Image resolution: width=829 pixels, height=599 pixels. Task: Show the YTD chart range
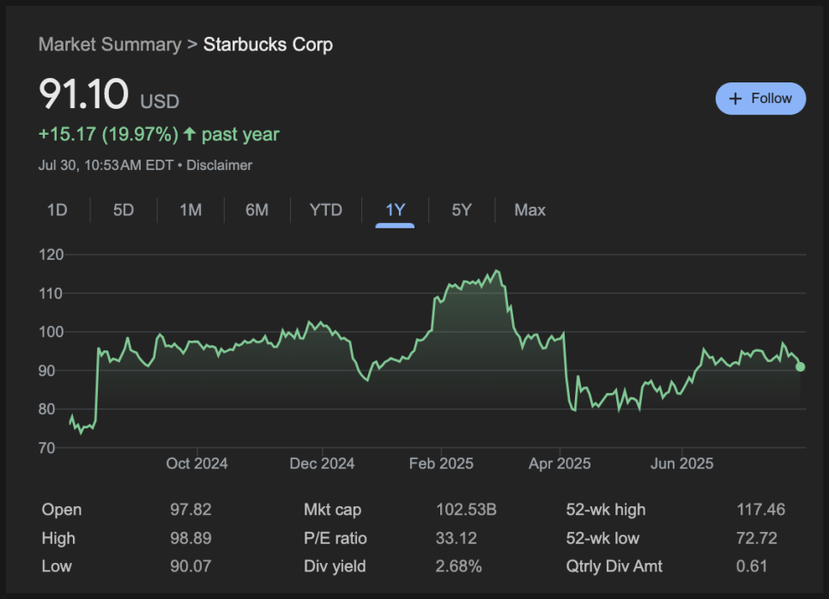coord(326,210)
